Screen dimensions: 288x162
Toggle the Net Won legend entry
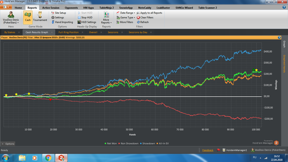[x=111, y=143]
